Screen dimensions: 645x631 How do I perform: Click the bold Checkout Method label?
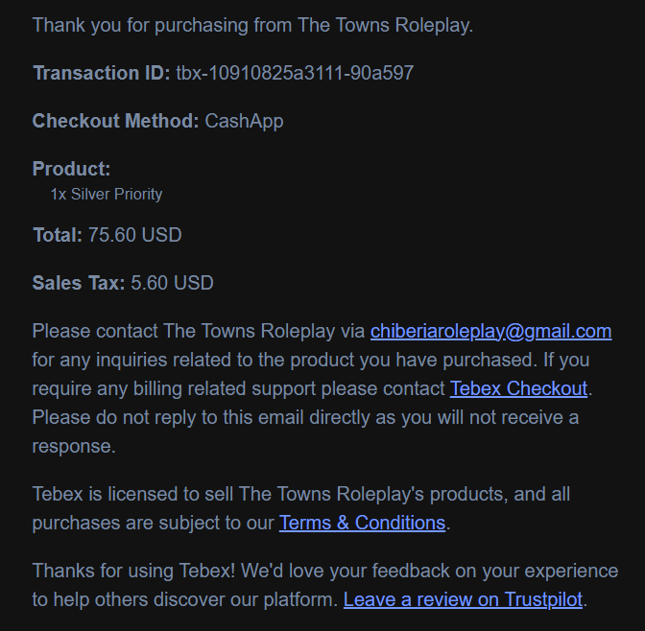(x=115, y=121)
